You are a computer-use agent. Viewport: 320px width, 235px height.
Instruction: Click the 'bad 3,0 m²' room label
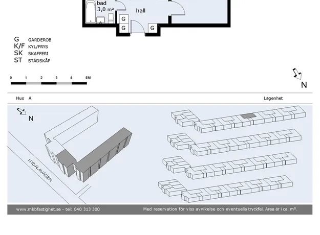105,6
